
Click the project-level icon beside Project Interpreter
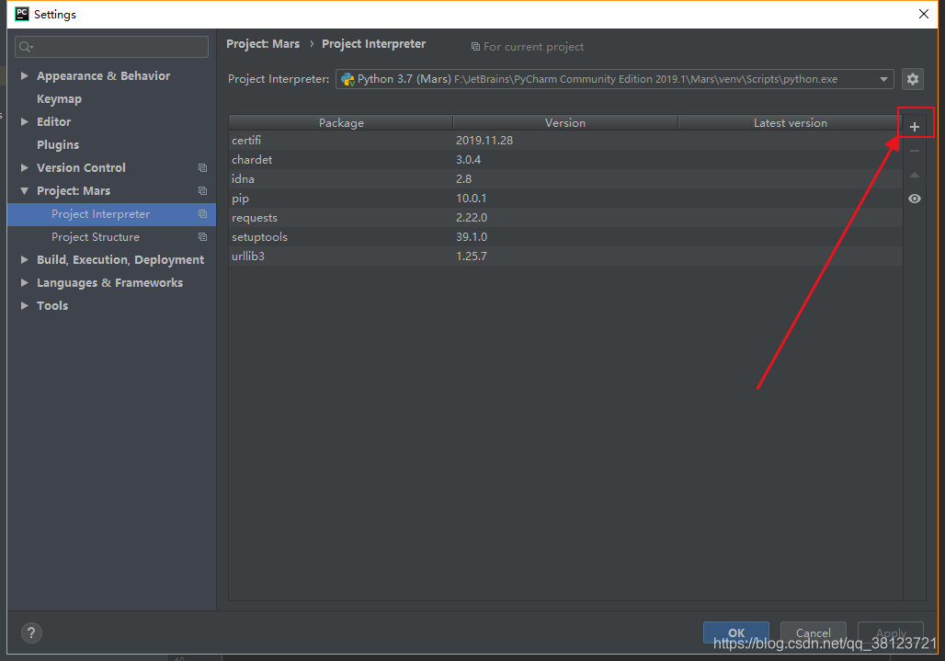[202, 214]
